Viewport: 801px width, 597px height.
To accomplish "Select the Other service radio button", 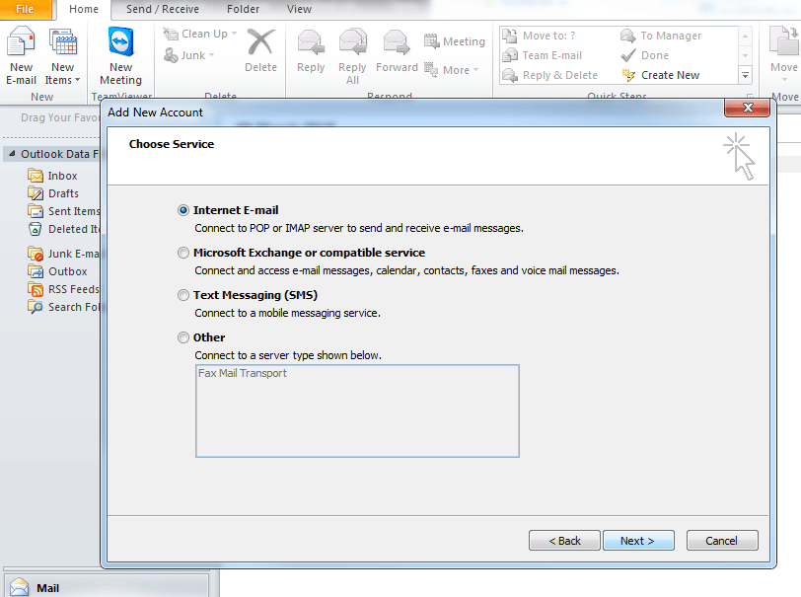I will tap(183, 337).
